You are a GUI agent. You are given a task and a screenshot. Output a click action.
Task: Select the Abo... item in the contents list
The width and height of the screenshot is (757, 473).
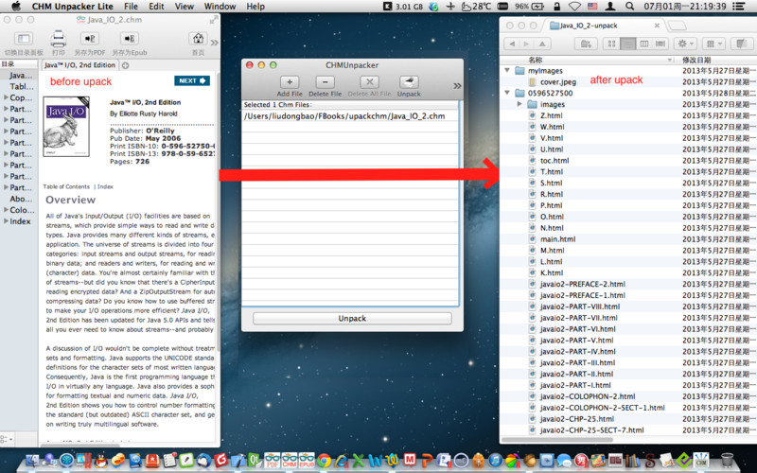[x=21, y=199]
